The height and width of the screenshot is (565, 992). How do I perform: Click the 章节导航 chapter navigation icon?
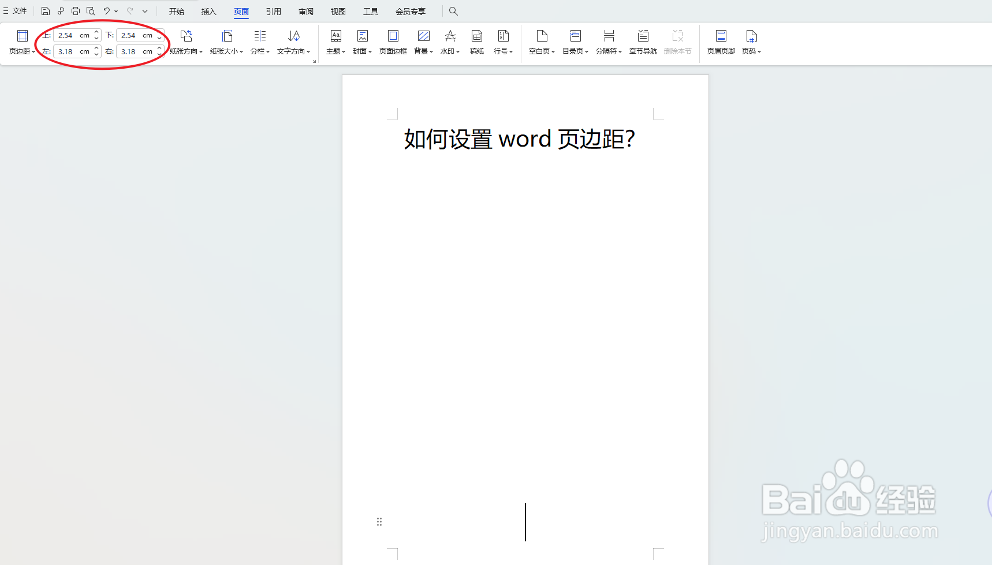click(x=643, y=36)
